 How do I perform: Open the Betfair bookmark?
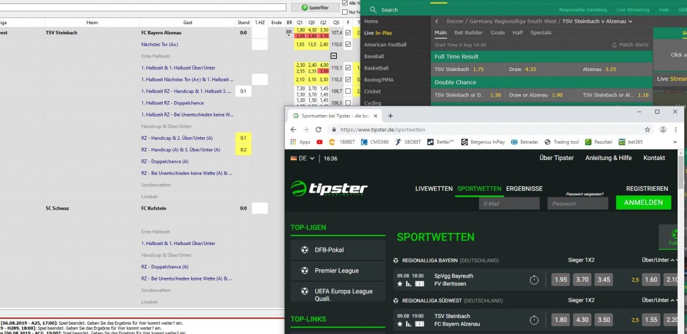coord(440,142)
